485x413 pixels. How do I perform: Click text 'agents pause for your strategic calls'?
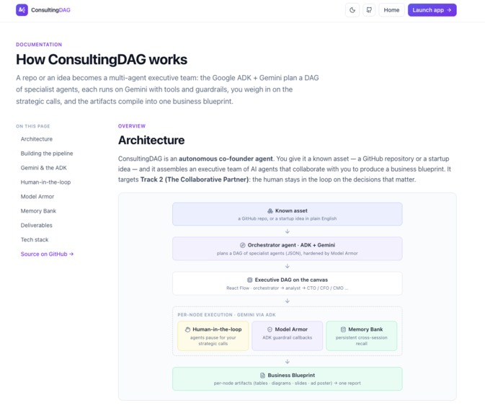tap(213, 341)
